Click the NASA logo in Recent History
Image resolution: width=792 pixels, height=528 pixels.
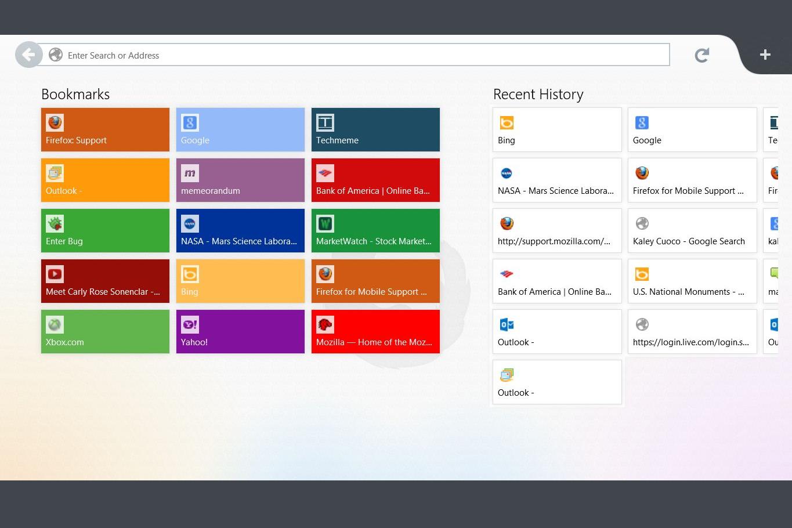(507, 173)
